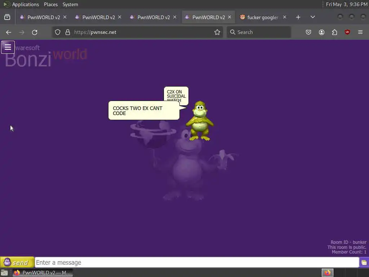Click the Firefox Search box
Screen dimensions: 369x277
pyautogui.click(x=259, y=32)
